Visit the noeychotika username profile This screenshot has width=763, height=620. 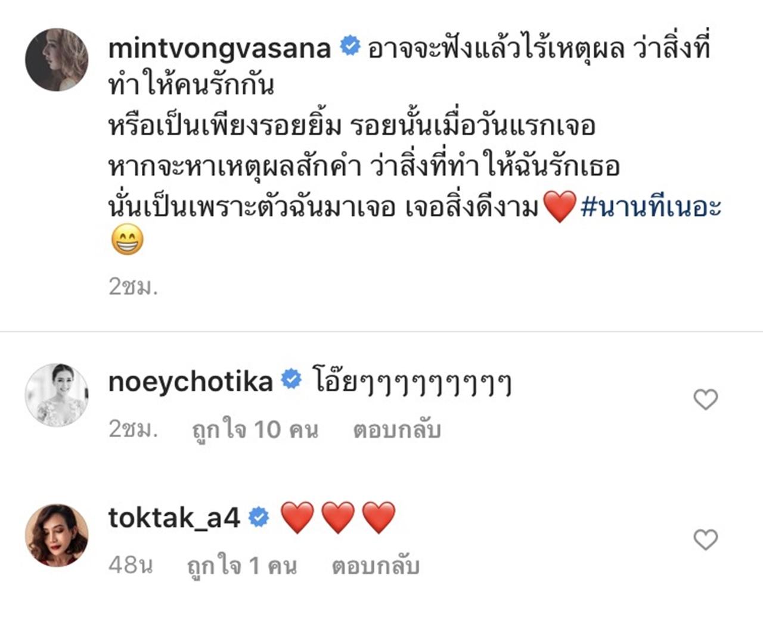click(x=191, y=381)
